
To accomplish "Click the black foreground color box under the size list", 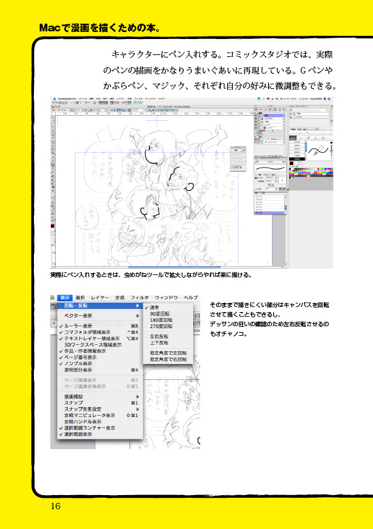I will (x=291, y=163).
